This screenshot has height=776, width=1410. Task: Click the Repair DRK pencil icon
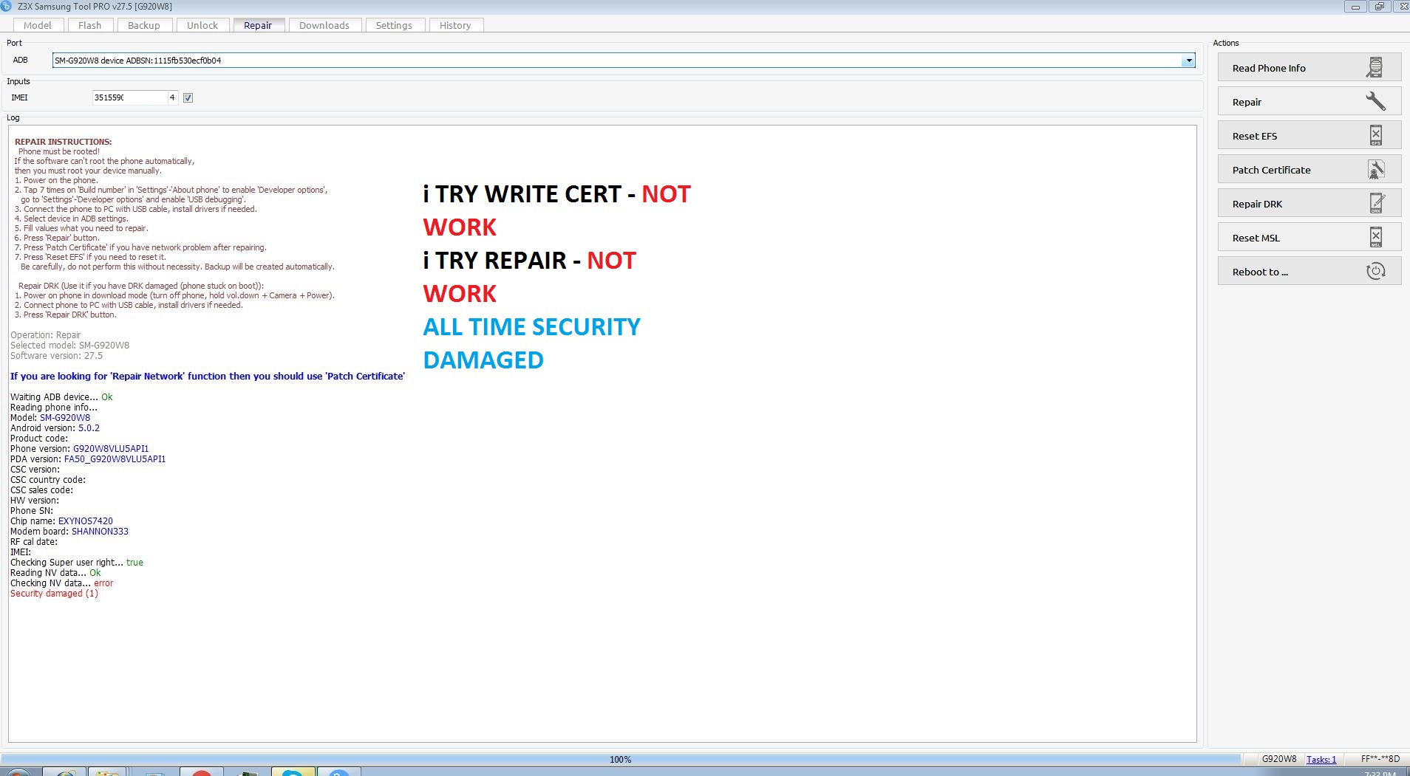tap(1377, 203)
